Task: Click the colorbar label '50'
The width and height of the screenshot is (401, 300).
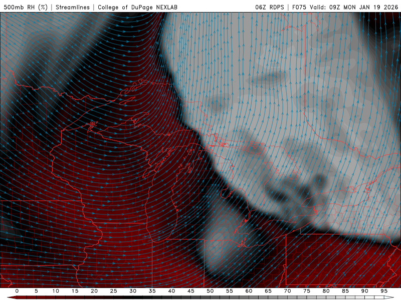Action: 210,291
